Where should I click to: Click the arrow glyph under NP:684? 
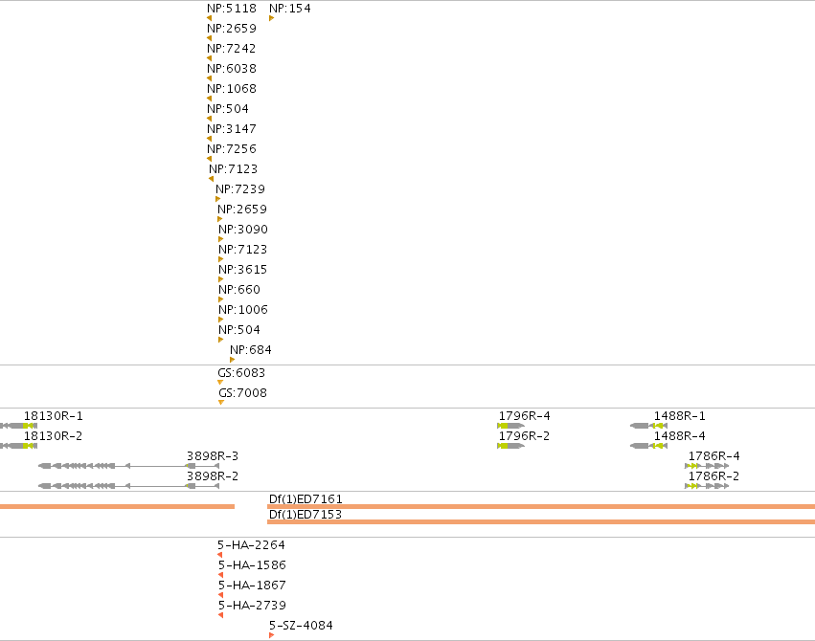point(233,360)
